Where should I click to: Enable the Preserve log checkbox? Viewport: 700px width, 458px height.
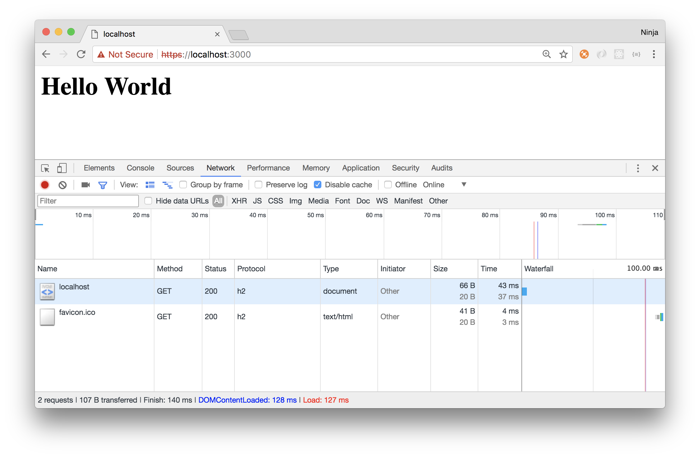point(258,185)
